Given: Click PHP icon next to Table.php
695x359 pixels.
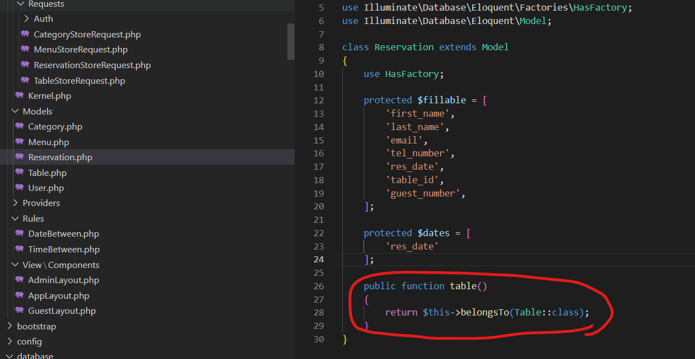Looking at the screenshot, I should coord(19,173).
